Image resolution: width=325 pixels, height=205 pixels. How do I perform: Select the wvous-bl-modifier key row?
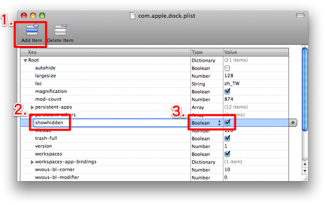click(105, 178)
